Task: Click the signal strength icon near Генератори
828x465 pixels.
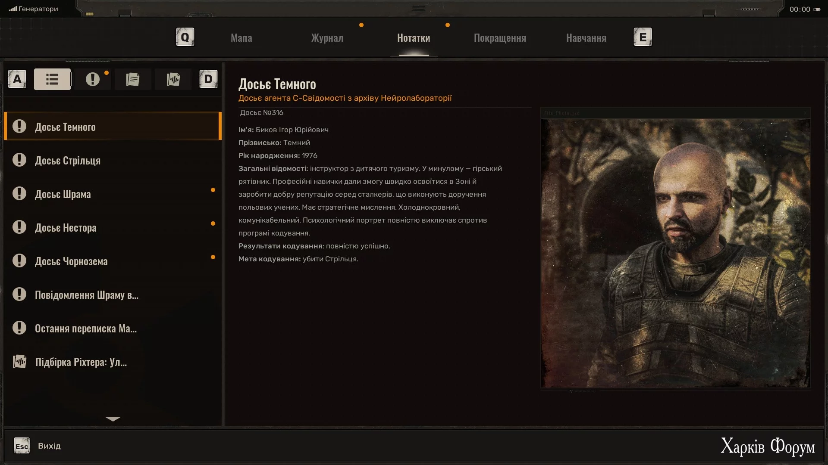Action: pos(13,9)
